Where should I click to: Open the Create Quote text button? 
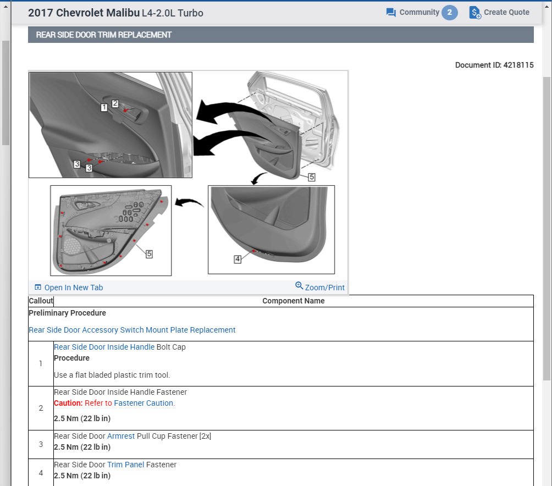[506, 12]
